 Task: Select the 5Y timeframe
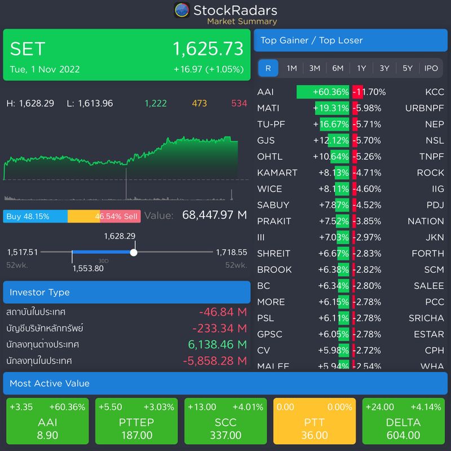(407, 68)
